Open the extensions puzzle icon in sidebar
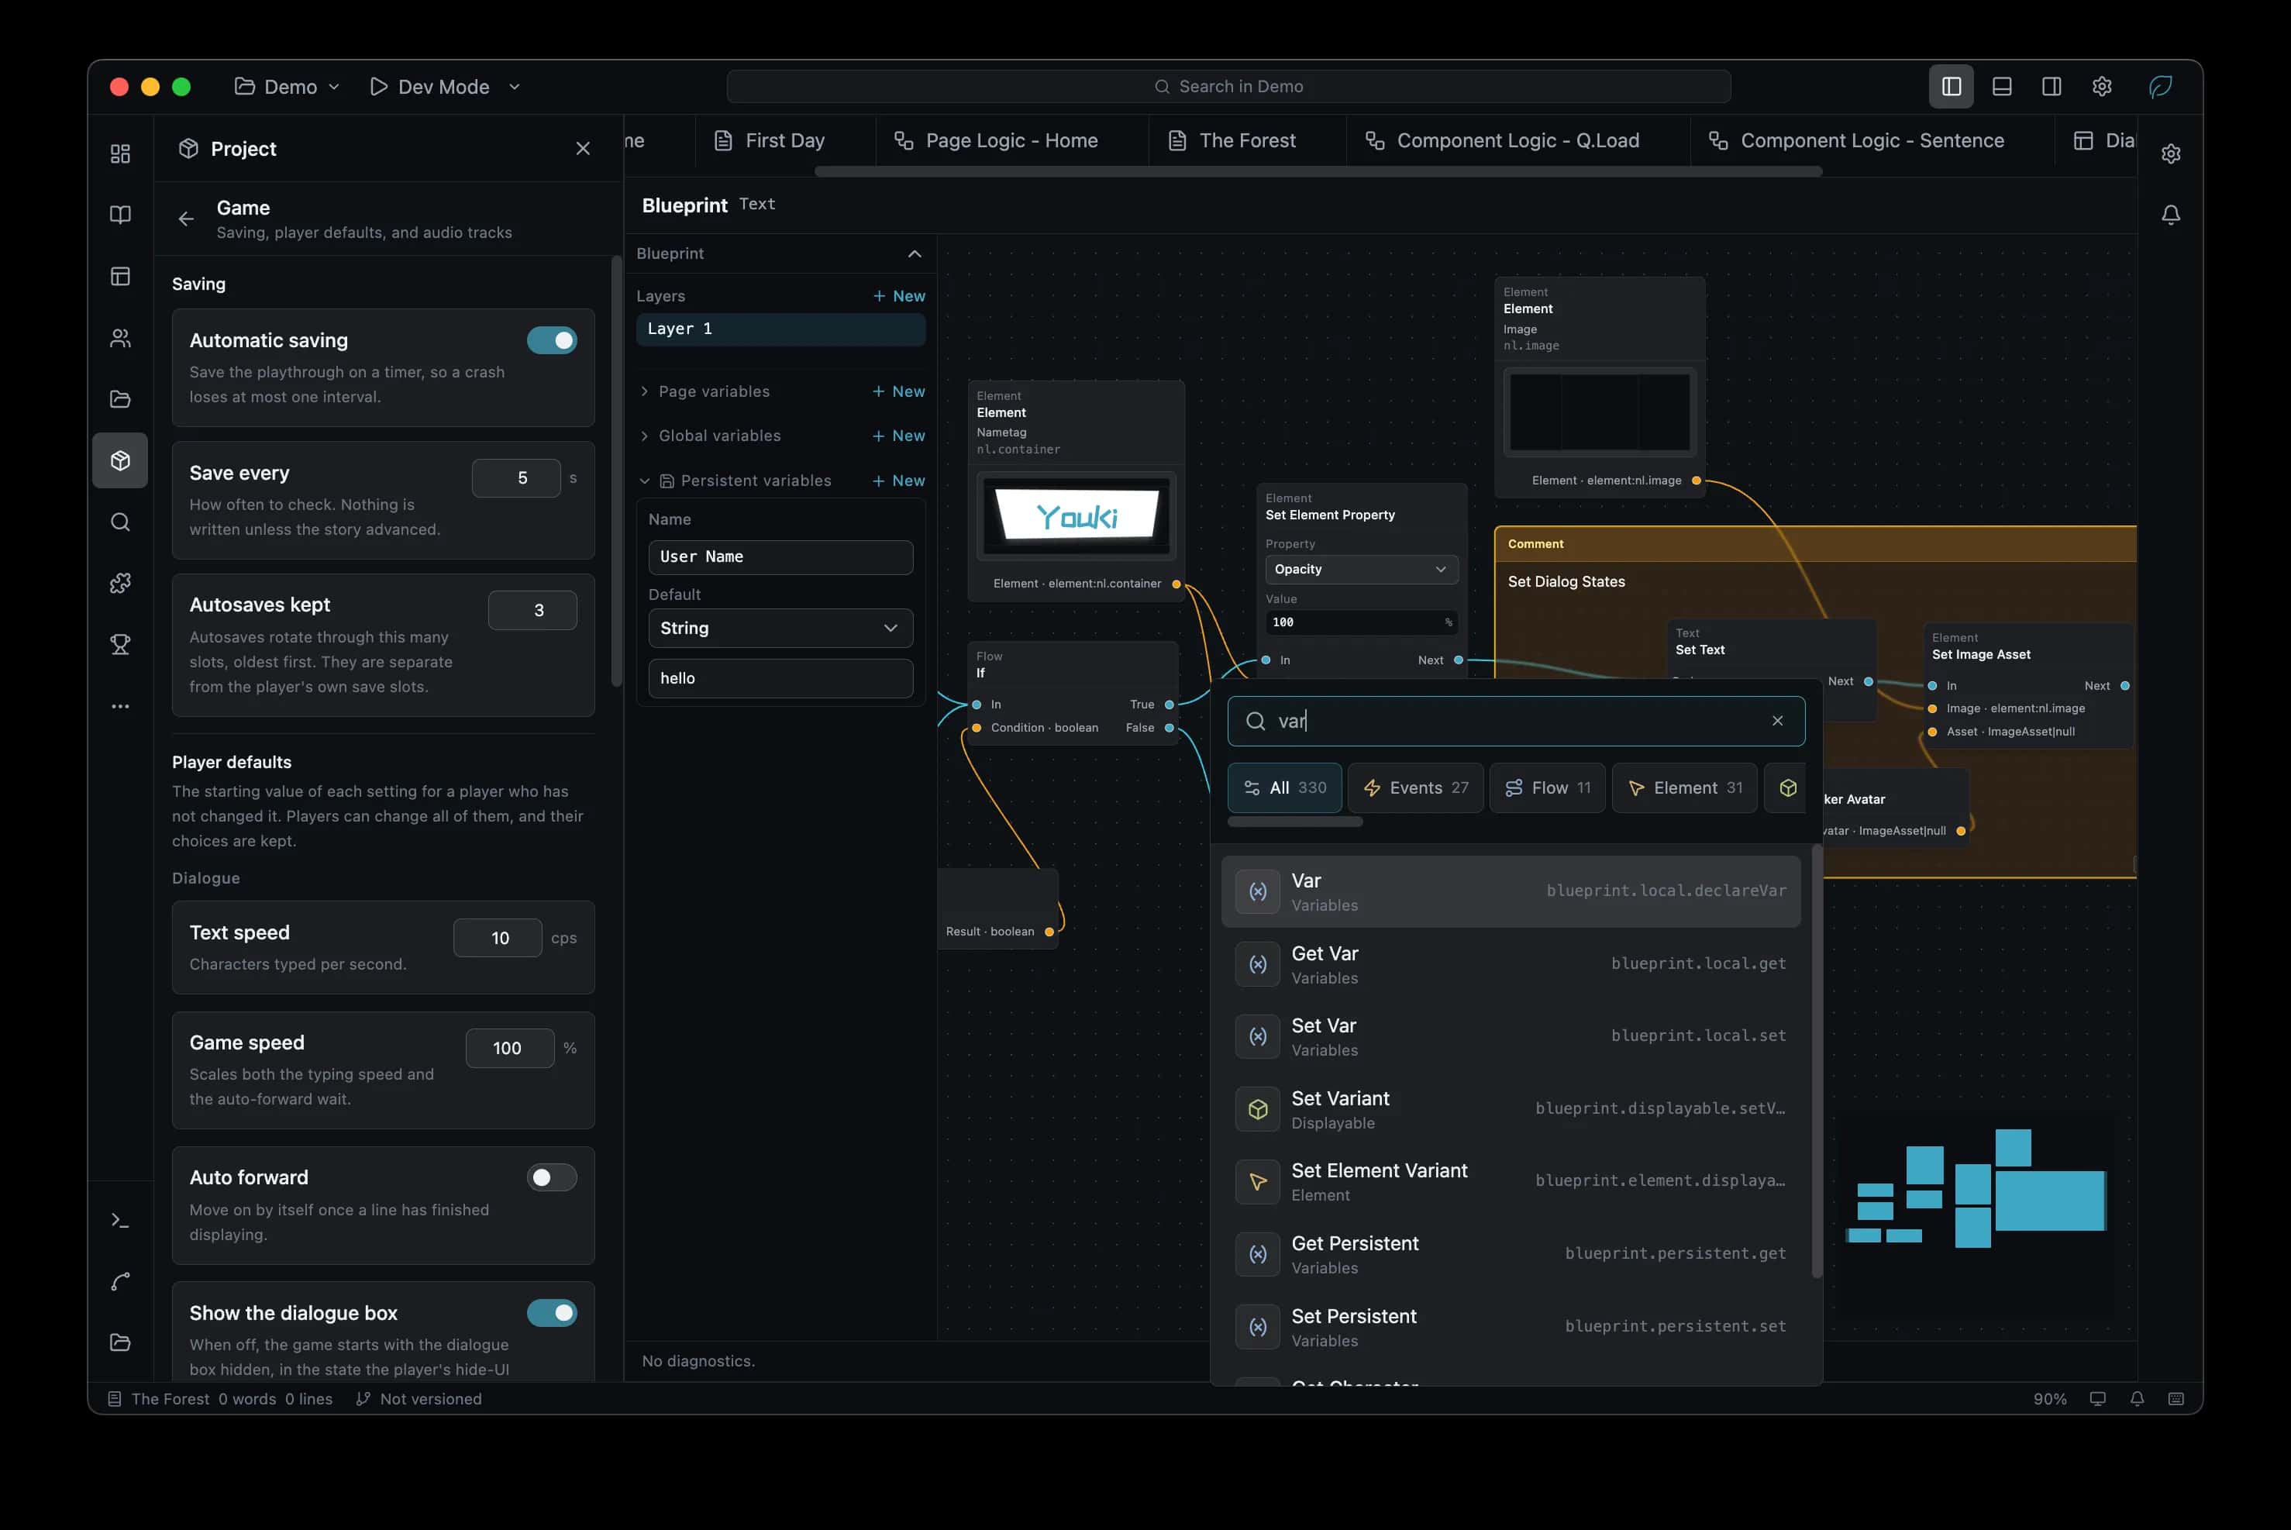The image size is (2291, 1530). point(120,584)
